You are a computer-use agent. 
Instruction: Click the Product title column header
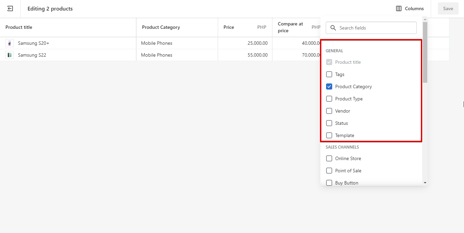coord(68,27)
